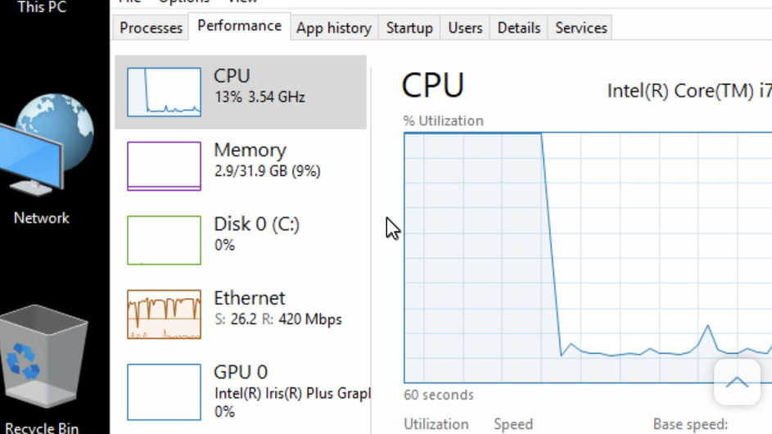Screen dimensions: 772x434
Task: Open the Options menu
Action: (184, 2)
